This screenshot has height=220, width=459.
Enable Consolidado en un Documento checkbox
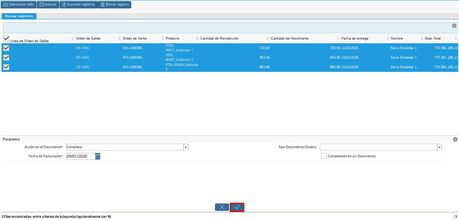324,156
